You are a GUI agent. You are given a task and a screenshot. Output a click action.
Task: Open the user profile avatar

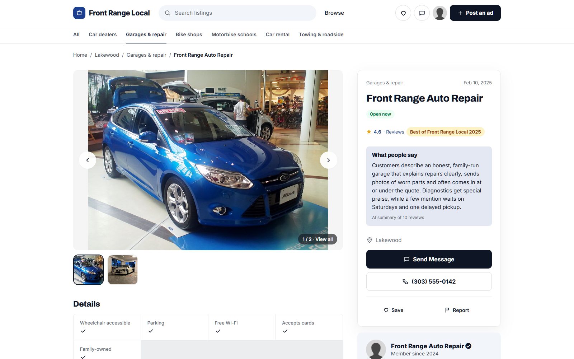click(440, 13)
